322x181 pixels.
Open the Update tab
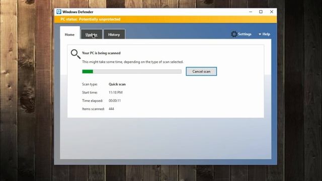pos(92,35)
